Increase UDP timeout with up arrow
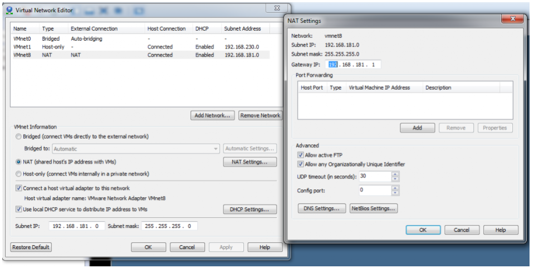The width and height of the screenshot is (534, 268). (395, 174)
